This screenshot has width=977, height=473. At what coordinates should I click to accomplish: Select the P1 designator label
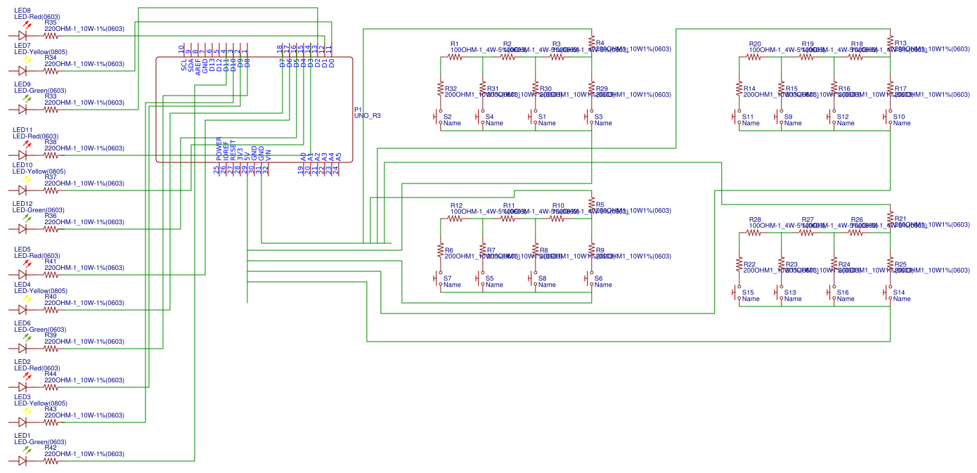tap(358, 110)
